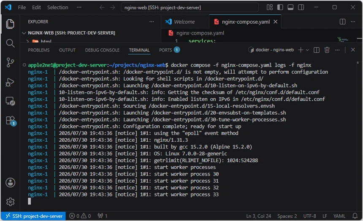Viewport: 363px width, 221px height.
Task: Toggle the primary side bar
Action: (x=280, y=8)
